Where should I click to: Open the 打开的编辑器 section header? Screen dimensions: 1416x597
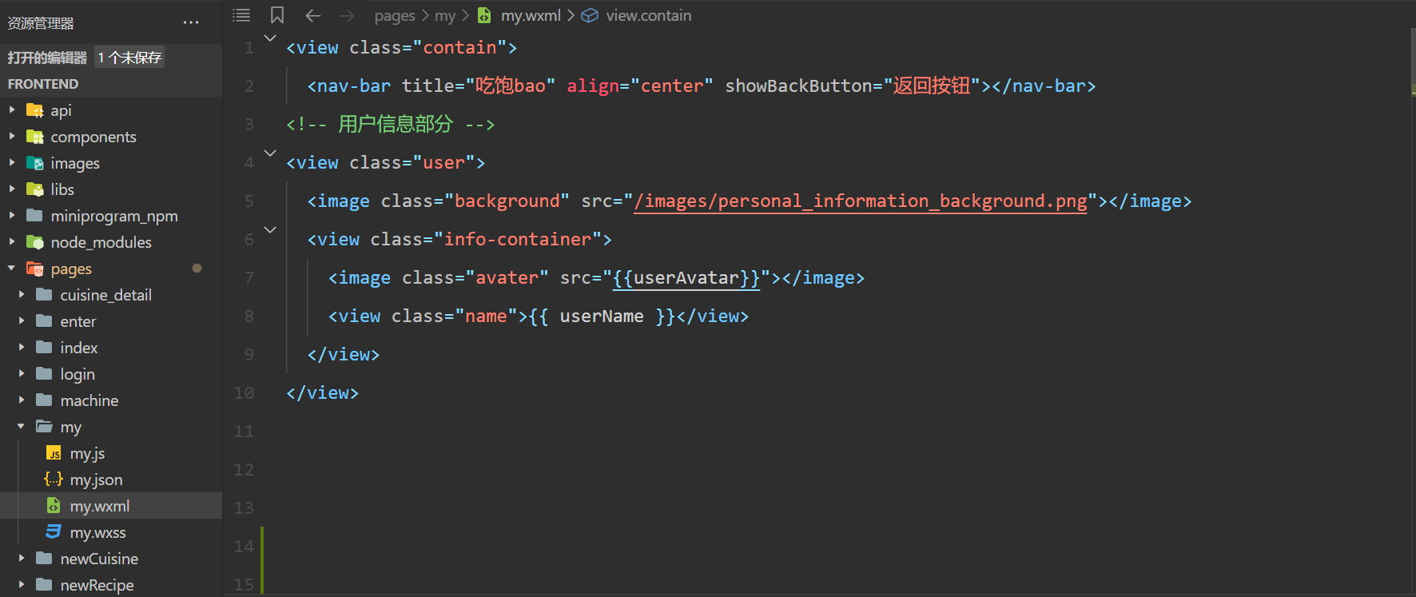click(47, 58)
